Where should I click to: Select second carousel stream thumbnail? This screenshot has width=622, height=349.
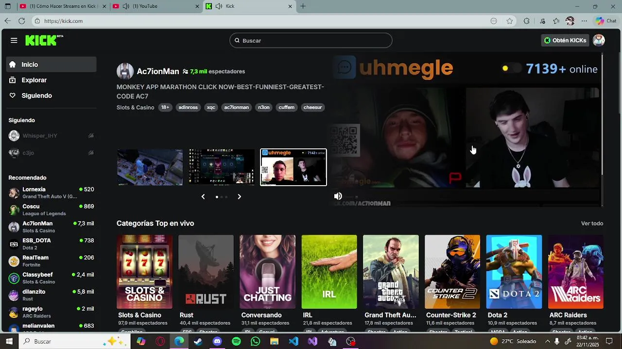click(222, 167)
